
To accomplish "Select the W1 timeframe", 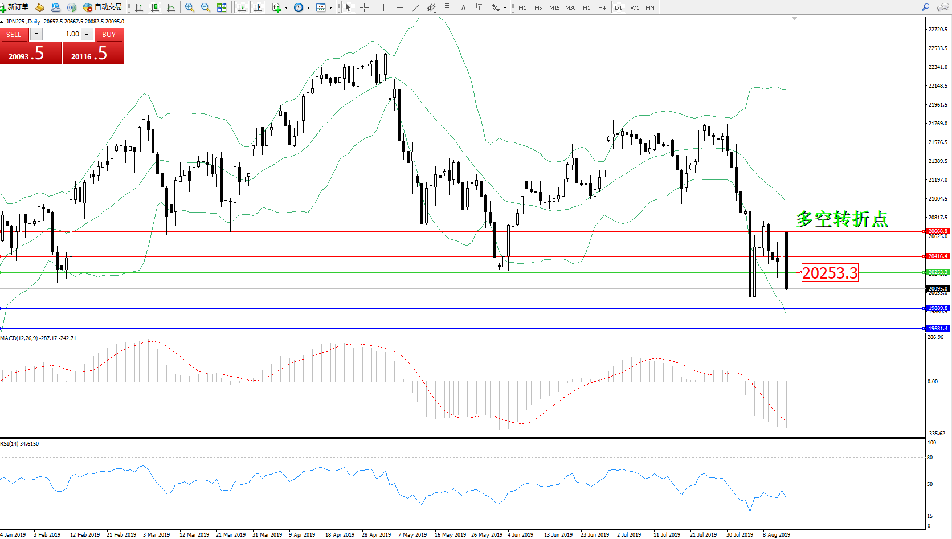I will coord(634,7).
